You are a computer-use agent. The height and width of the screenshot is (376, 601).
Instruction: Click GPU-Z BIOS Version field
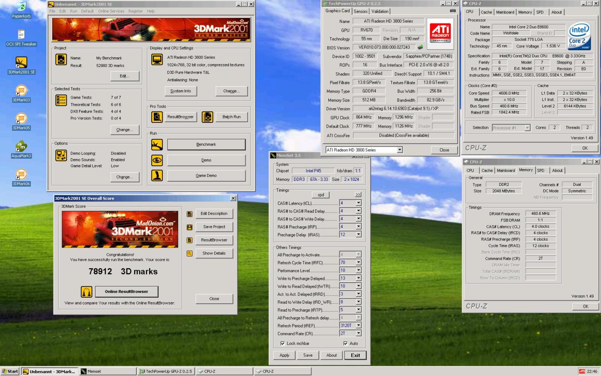[x=384, y=47]
